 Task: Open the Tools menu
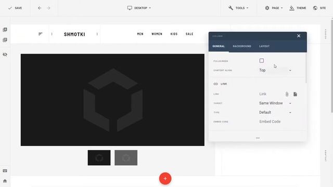point(238,8)
